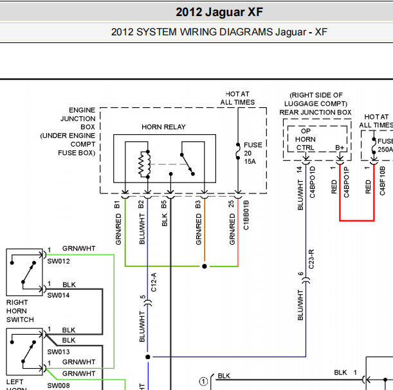The width and height of the screenshot is (393, 390).
Task: Click the 'C4BPO1P' connector label
Action: (x=346, y=182)
